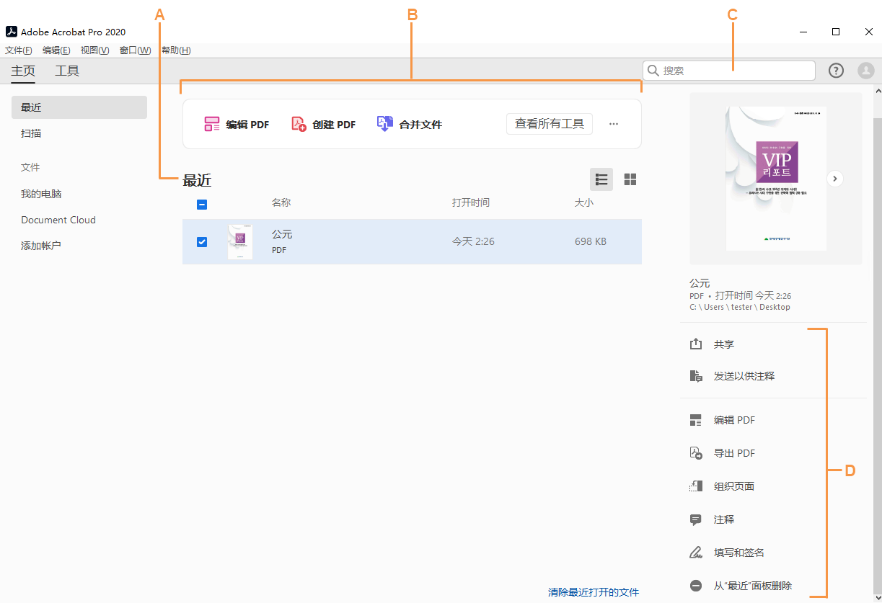Open 导出 PDF from the right panel
The width and height of the screenshot is (882, 603).
click(x=734, y=452)
